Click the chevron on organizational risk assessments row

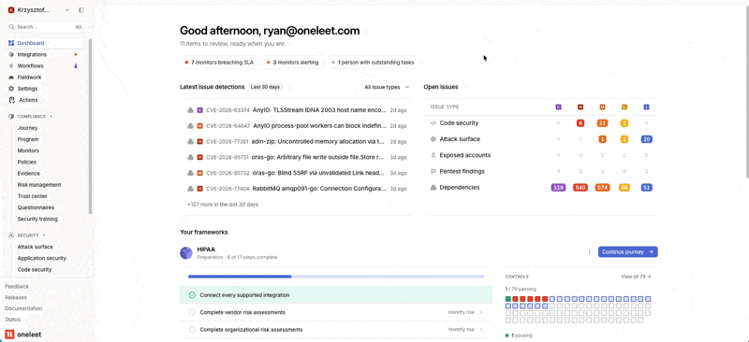pyautogui.click(x=481, y=330)
